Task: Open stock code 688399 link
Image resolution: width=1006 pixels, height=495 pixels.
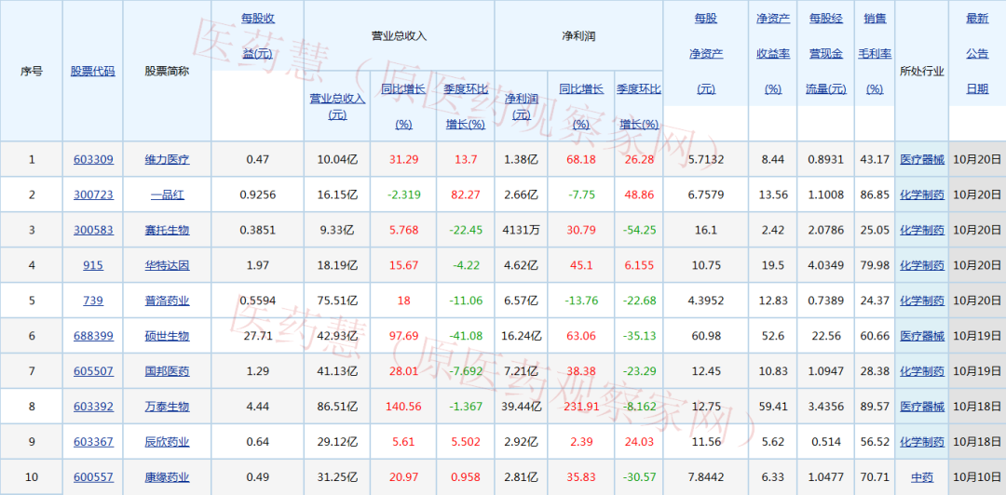Action: click(x=93, y=335)
